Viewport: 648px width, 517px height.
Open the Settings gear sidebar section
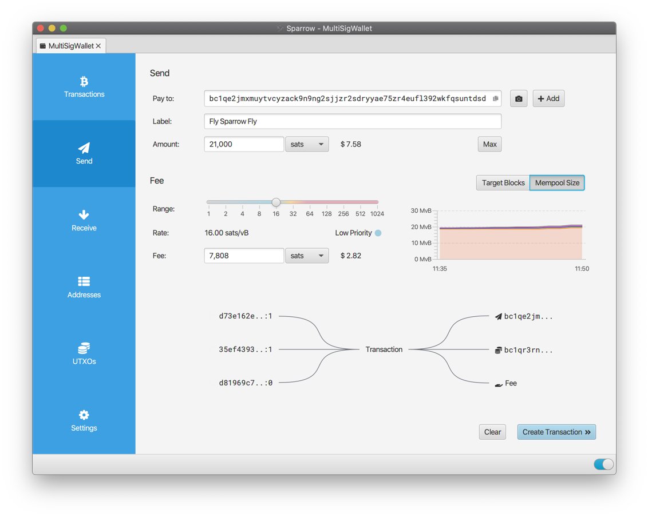[x=84, y=421]
